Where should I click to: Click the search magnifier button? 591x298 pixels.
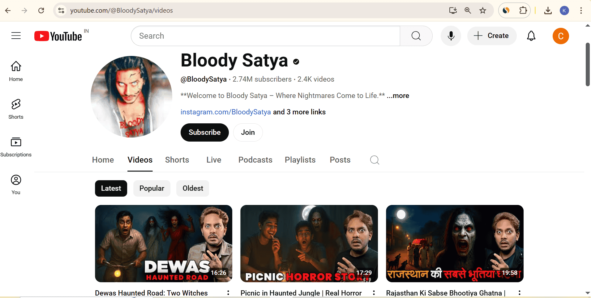(x=416, y=36)
